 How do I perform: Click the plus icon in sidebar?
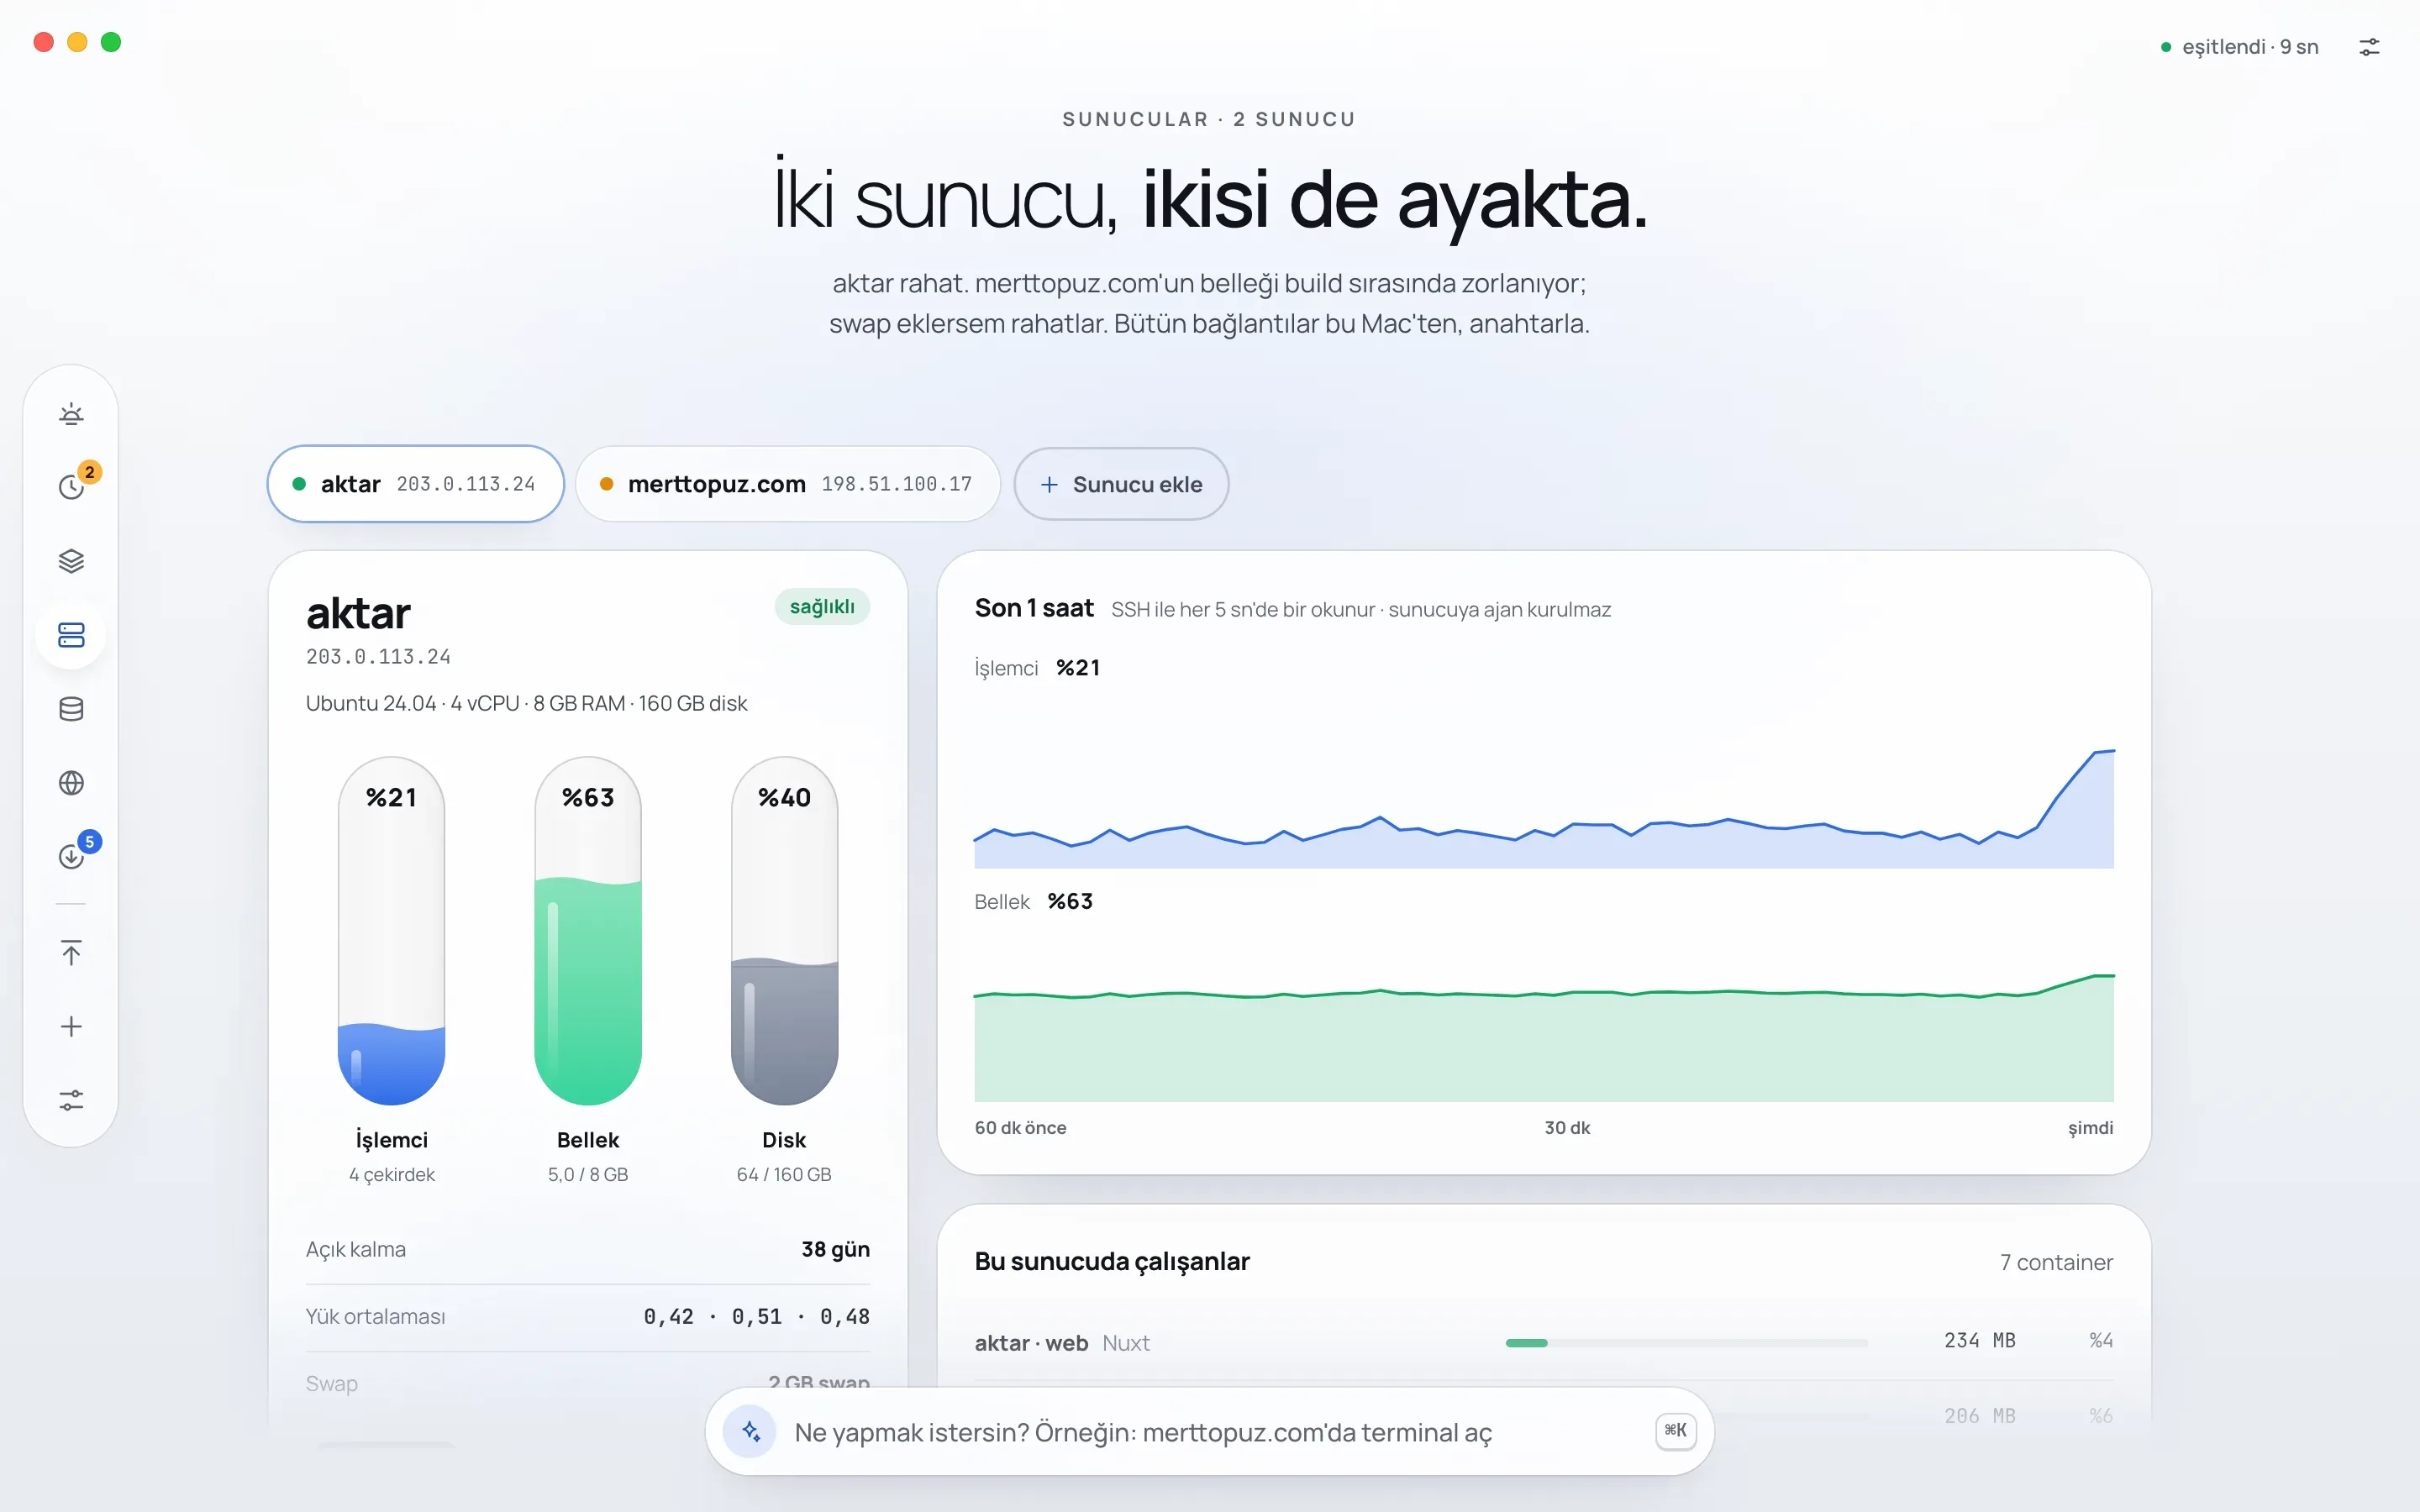[x=71, y=1026]
